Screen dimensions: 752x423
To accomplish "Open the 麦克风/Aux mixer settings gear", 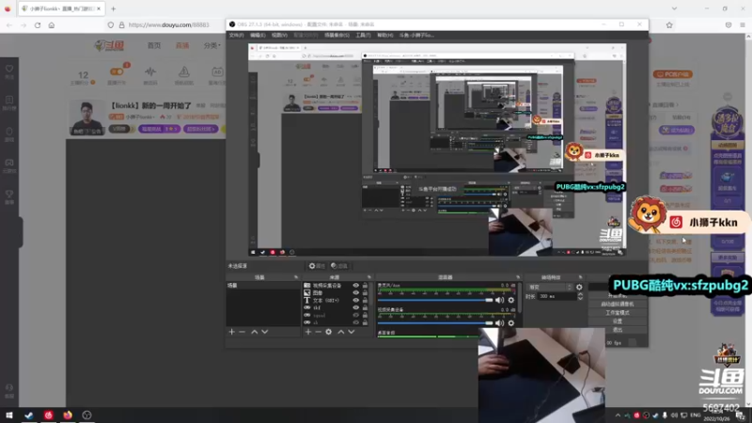I will click(x=511, y=300).
